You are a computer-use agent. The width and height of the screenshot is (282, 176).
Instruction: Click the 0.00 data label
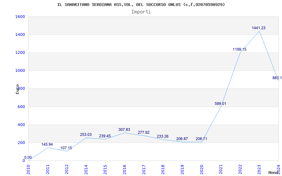click(x=28, y=157)
